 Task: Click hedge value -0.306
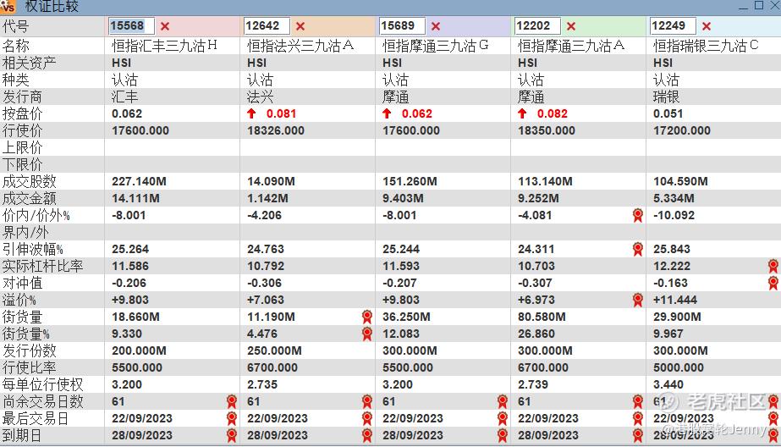[265, 283]
